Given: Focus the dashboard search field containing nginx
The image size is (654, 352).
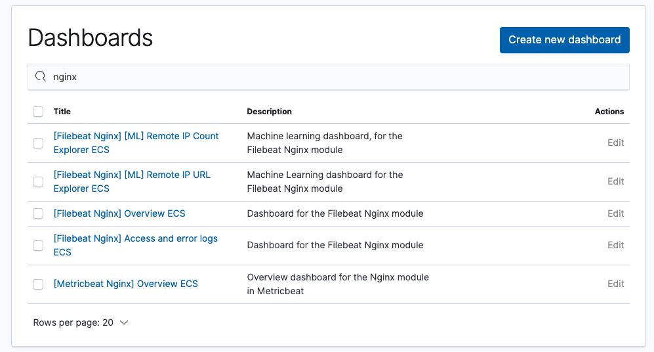Looking at the screenshot, I should click(x=328, y=77).
